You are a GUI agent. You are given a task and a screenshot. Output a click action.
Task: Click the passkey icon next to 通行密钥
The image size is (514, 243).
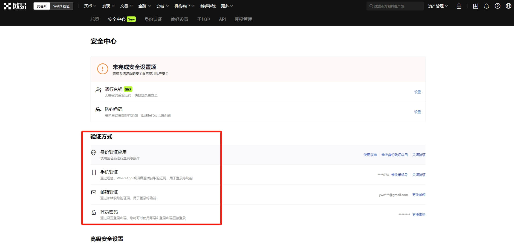point(99,90)
